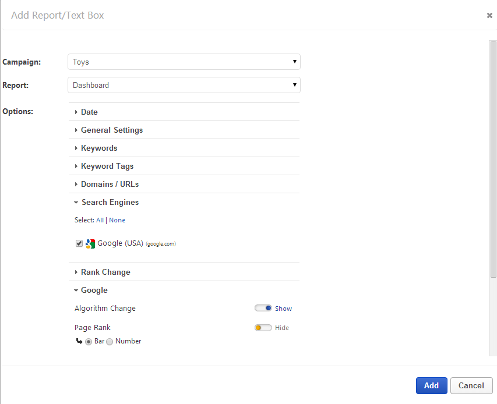Click the All select link
Image resolution: width=497 pixels, height=404 pixels.
pos(100,220)
